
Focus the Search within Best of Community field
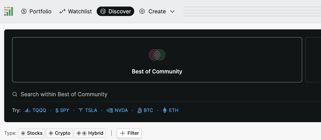click(167, 94)
